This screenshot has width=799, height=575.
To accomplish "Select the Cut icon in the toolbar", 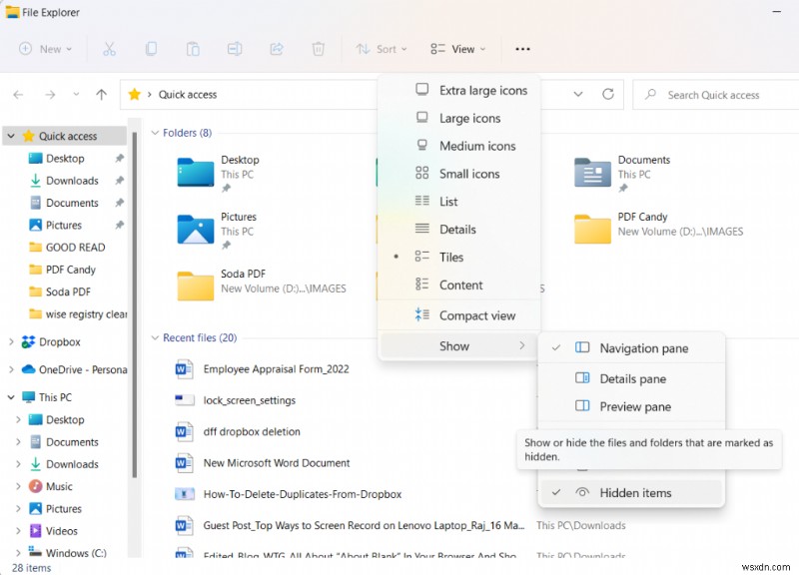I will 110,48.
